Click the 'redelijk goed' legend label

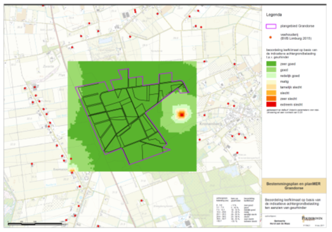coord(290,76)
